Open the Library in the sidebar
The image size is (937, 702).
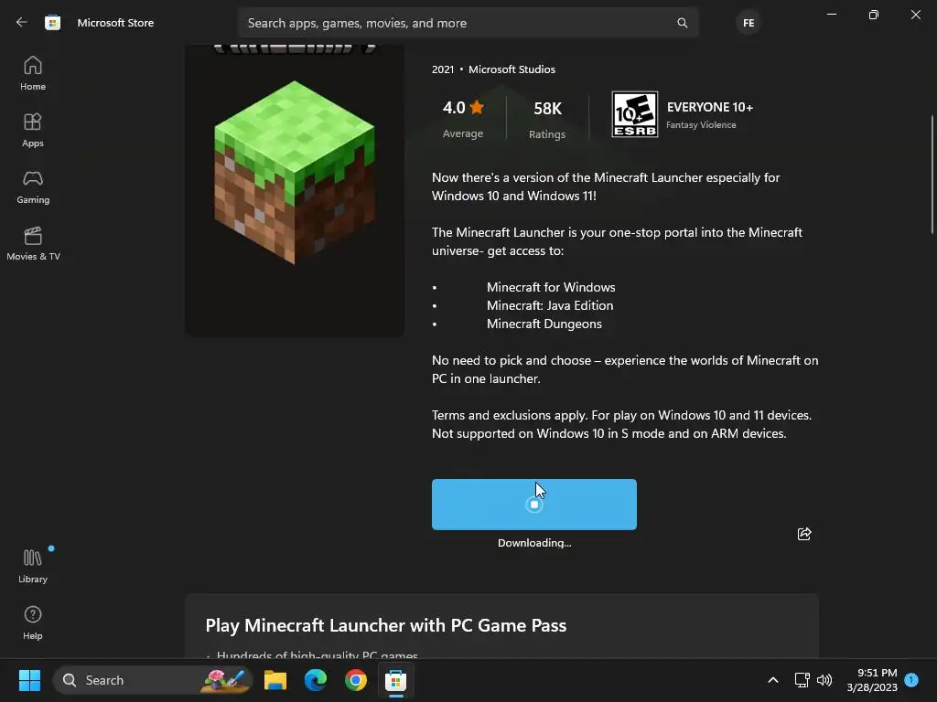pos(33,567)
